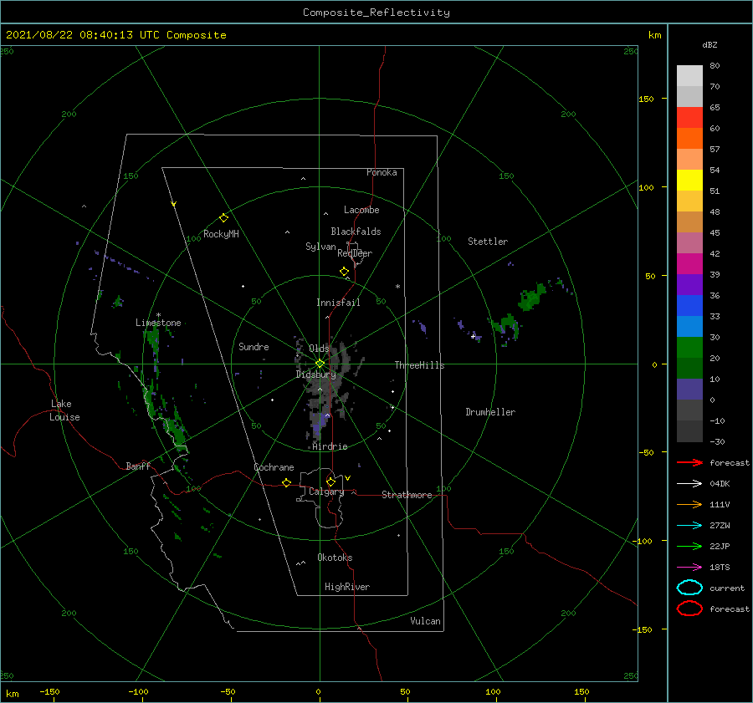The height and width of the screenshot is (703, 753).
Task: Click the magenta 18TS arrow legend icon
Action: click(689, 568)
